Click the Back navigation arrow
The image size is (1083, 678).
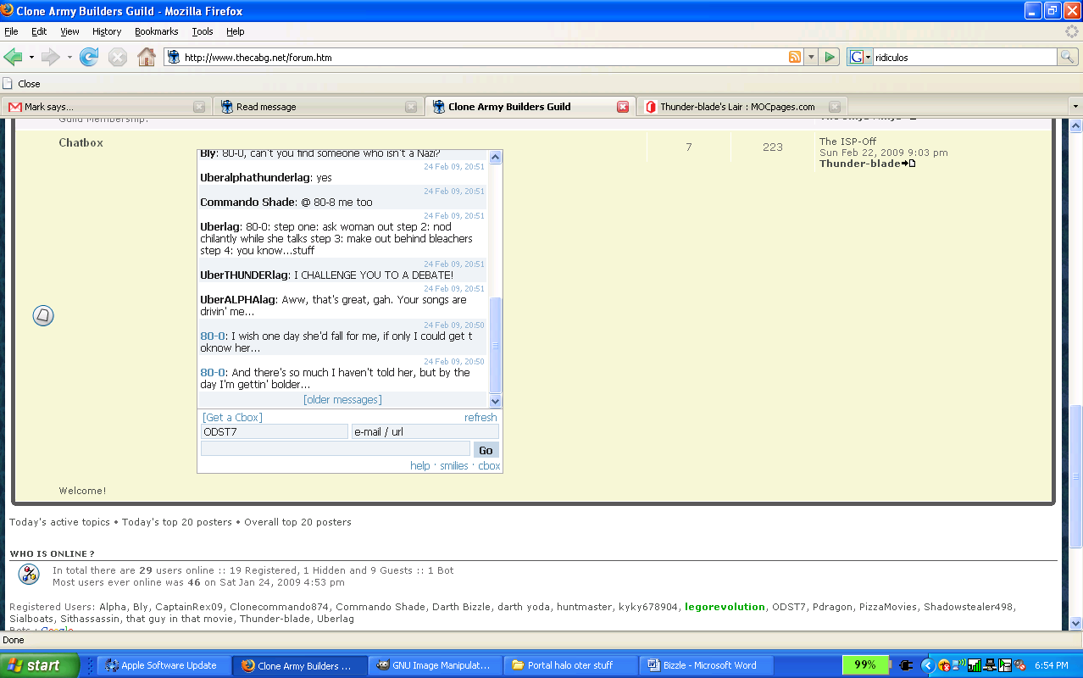pos(14,57)
